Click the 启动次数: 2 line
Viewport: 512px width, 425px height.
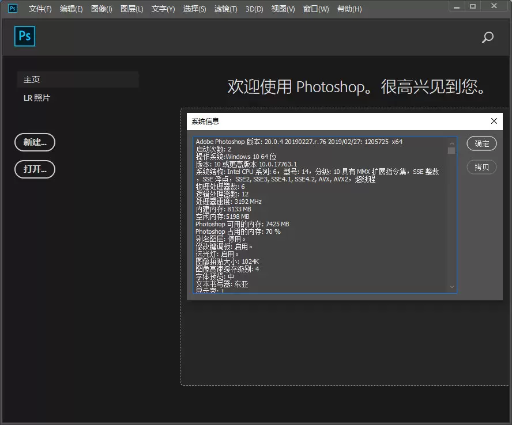(213, 149)
